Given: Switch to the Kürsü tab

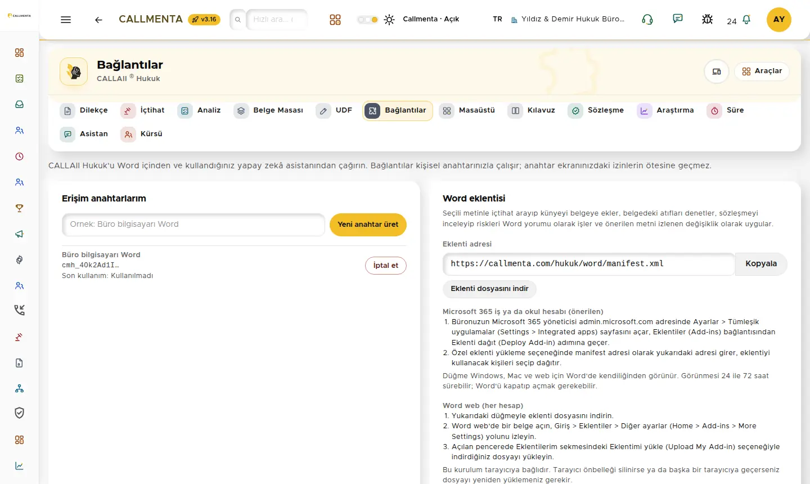Looking at the screenshot, I should (x=142, y=134).
